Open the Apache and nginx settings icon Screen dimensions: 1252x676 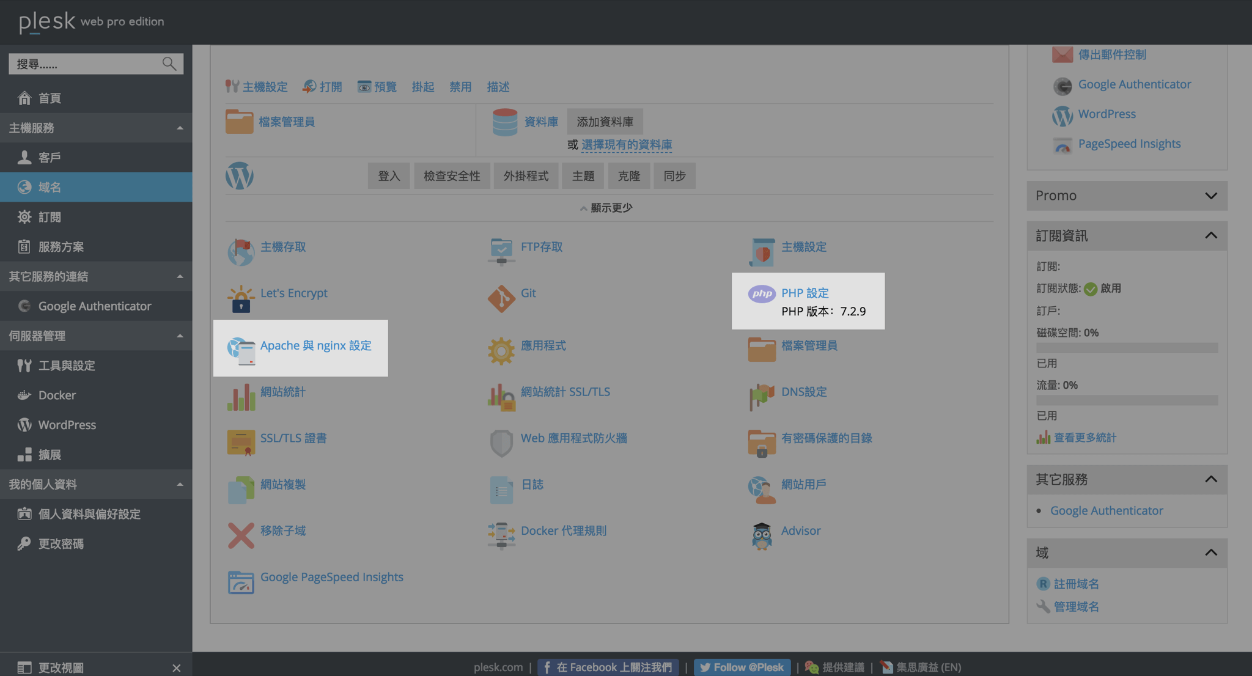(x=241, y=350)
